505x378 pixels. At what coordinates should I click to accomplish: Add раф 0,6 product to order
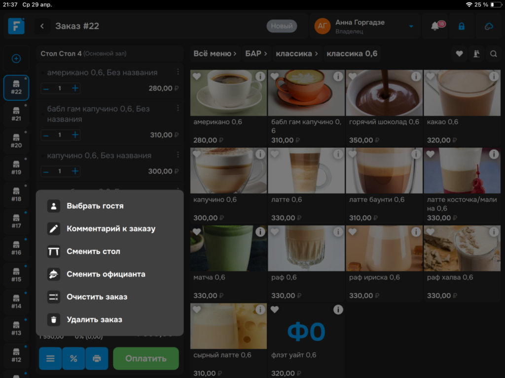pyautogui.click(x=306, y=263)
